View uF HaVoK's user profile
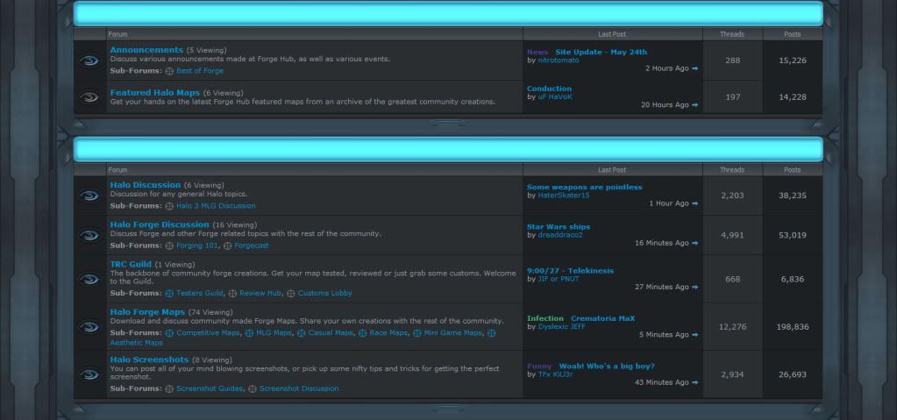The width and height of the screenshot is (897, 420). [x=555, y=96]
